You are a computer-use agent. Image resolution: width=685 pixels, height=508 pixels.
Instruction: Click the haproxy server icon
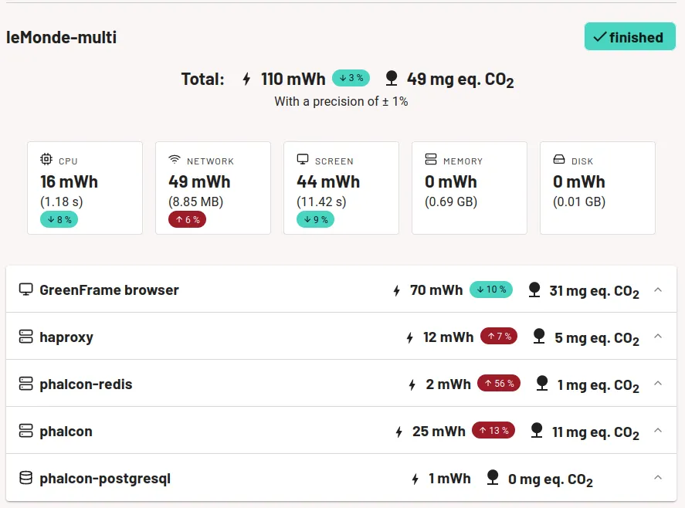pyautogui.click(x=25, y=337)
